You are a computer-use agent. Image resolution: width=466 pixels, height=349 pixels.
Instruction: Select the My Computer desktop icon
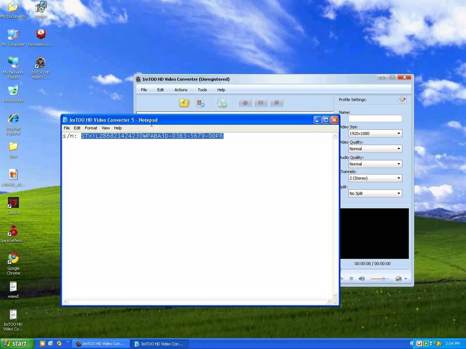click(13, 38)
